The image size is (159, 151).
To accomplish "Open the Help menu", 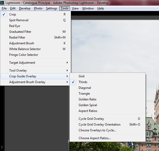I will click(x=101, y=8).
